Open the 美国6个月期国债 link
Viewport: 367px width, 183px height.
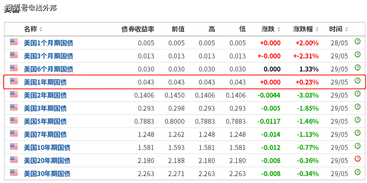pyautogui.click(x=48, y=69)
